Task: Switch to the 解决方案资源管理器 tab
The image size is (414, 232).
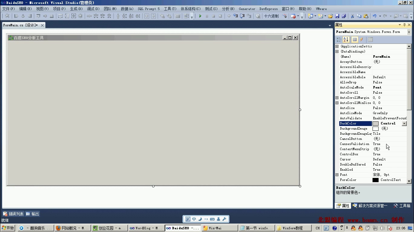Action: [370, 206]
